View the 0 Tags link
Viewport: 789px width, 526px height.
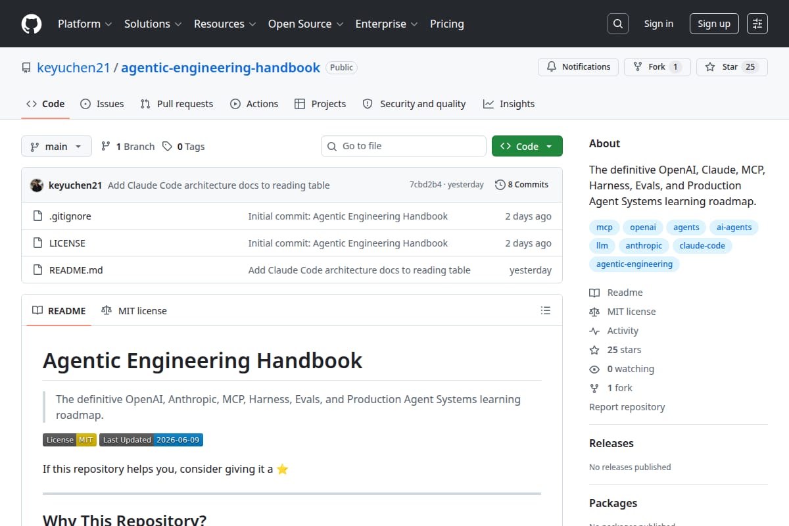[183, 147]
